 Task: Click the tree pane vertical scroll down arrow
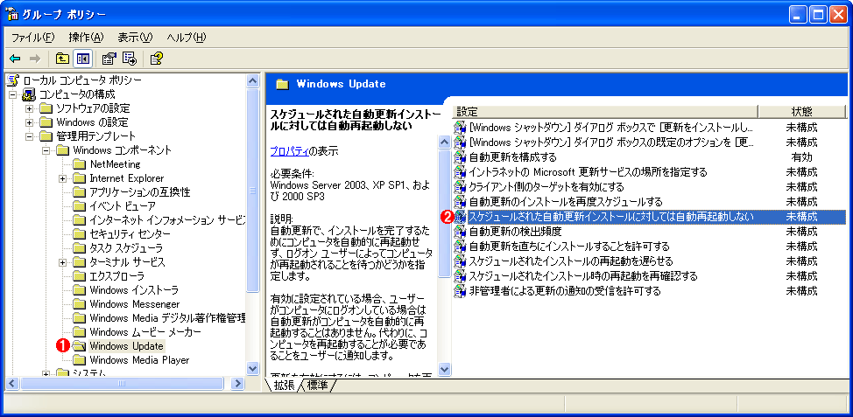click(253, 367)
